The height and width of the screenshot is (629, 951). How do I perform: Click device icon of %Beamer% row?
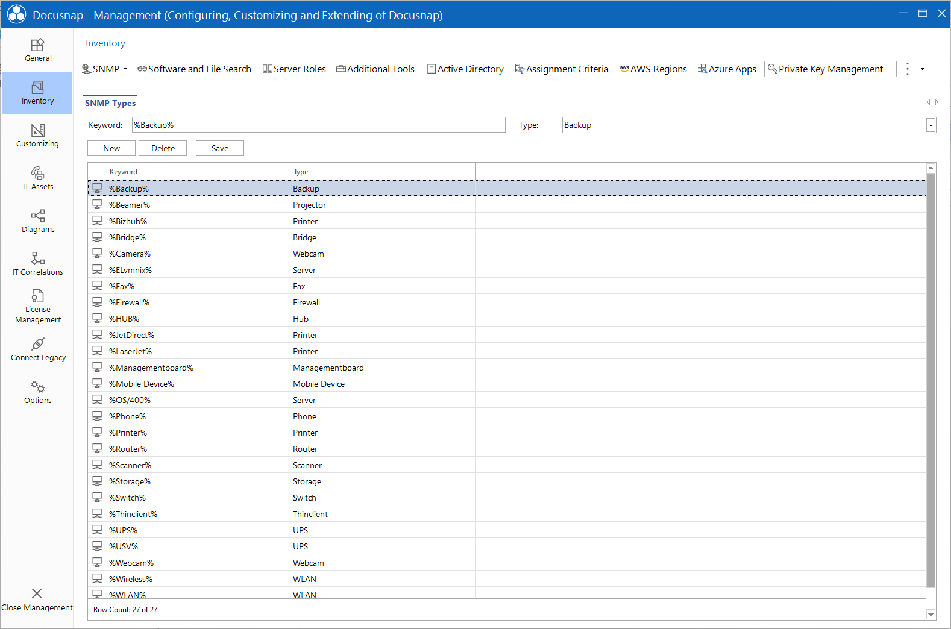tap(97, 205)
